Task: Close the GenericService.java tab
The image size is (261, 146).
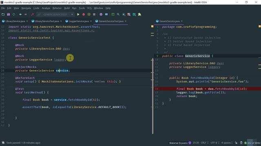Action: [x=181, y=21]
